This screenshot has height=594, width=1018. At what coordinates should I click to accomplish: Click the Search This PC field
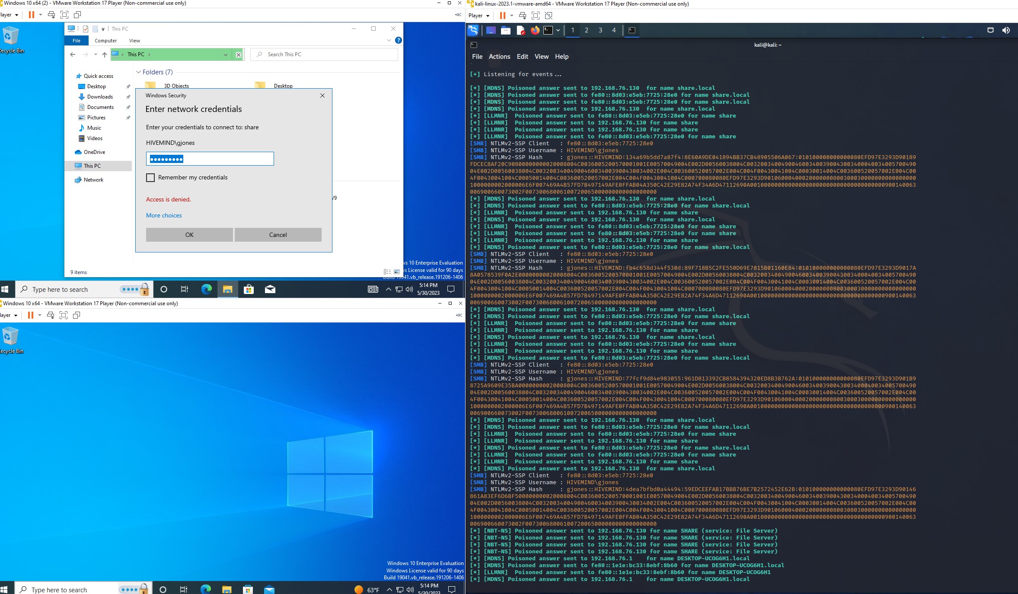324,54
